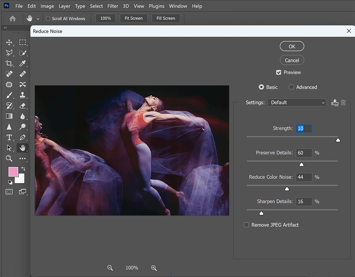Image resolution: width=355 pixels, height=277 pixels.
Task: Select the Patch tool
Action: [x=9, y=84]
